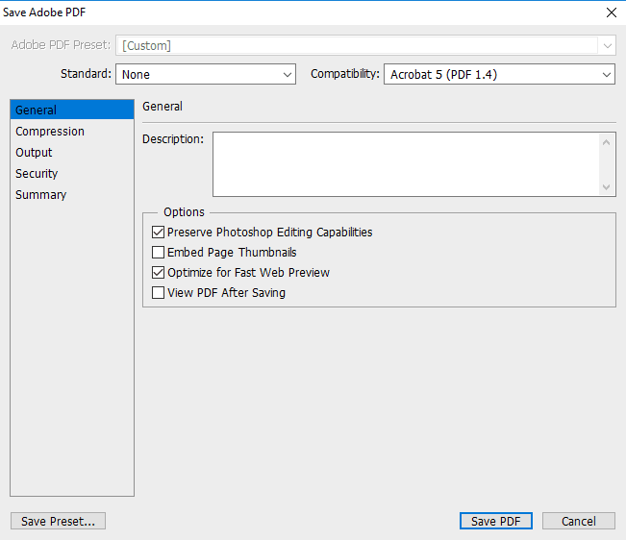Open the Compatibility dropdown
This screenshot has height=540, width=626.
coord(499,74)
